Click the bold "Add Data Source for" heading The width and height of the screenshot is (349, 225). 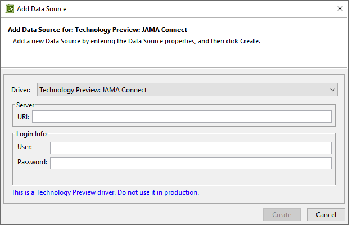(97, 29)
